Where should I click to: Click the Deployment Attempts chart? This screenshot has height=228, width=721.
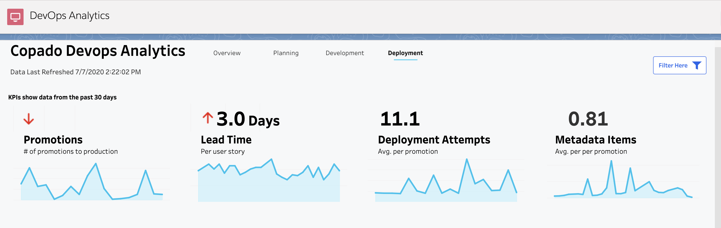(x=446, y=180)
